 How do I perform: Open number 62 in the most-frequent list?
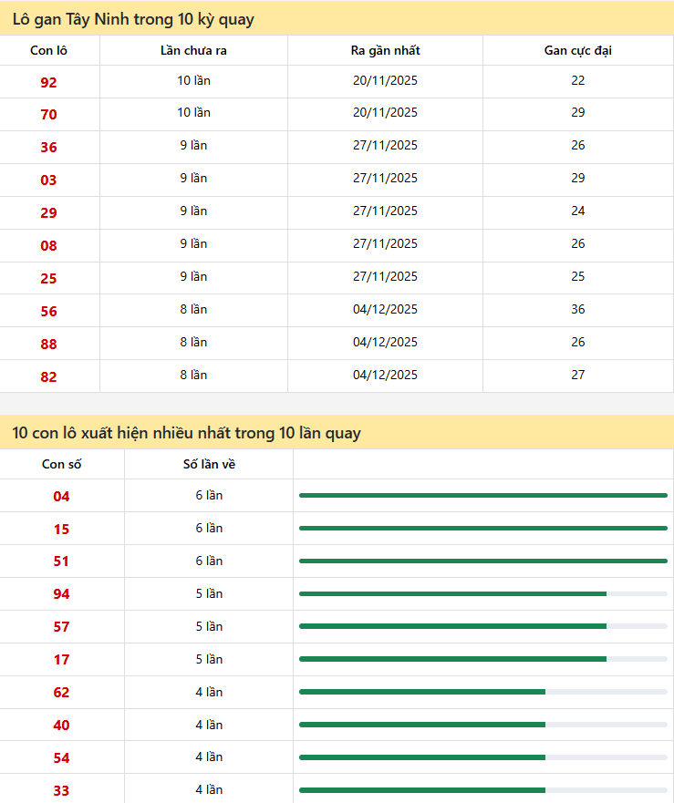pyautogui.click(x=61, y=693)
